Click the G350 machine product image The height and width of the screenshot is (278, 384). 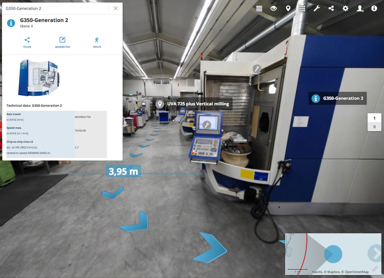[x=39, y=78]
